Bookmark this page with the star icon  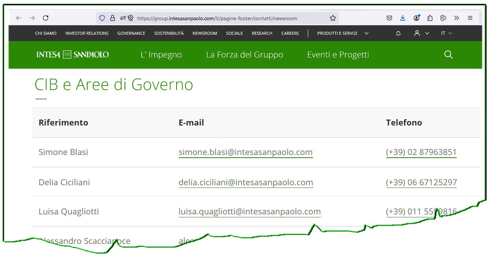click(333, 18)
